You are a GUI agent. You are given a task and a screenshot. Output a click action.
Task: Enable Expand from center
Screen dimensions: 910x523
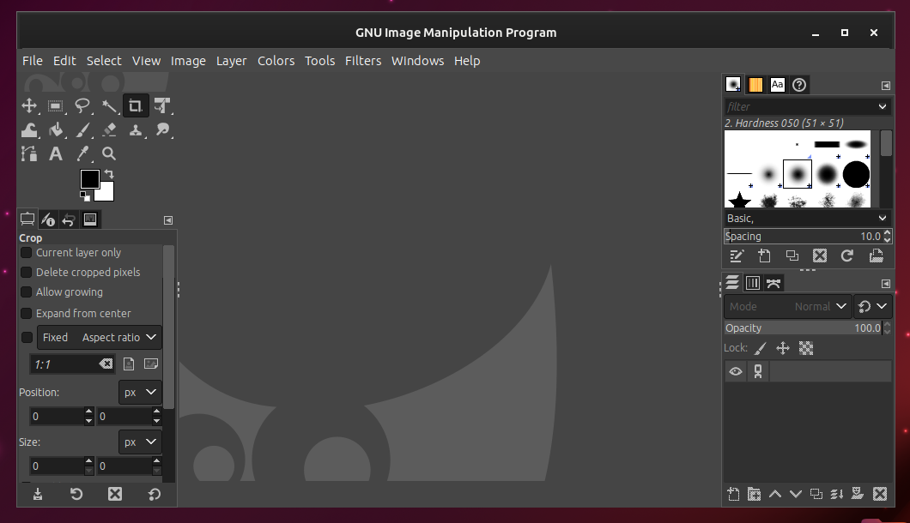coord(26,313)
